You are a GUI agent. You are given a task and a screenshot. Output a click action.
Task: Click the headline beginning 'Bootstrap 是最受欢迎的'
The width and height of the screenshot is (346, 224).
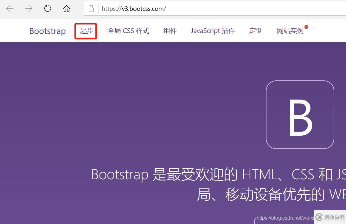coord(218,185)
